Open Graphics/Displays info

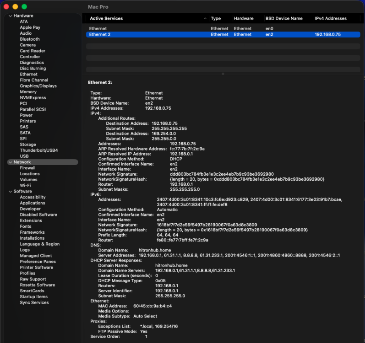[38, 86]
